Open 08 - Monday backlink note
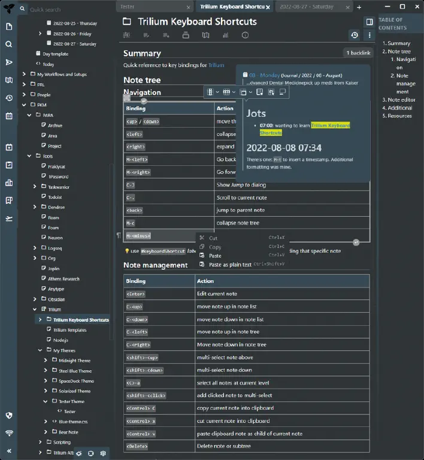424x460 pixels. pos(264,75)
